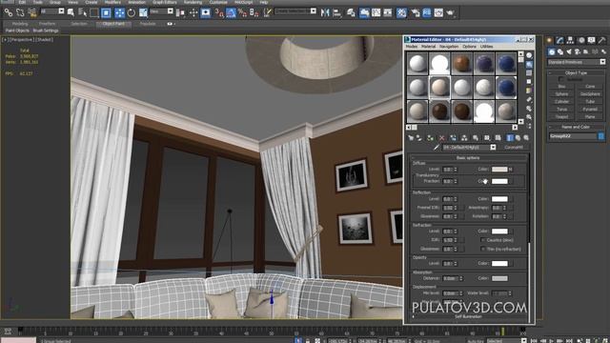Expand the Self Illumination rollout
The height and width of the screenshot is (343, 610).
(468, 317)
